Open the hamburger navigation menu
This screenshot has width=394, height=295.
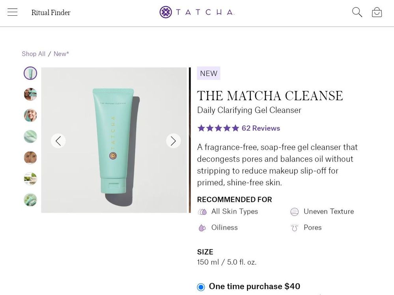click(13, 12)
